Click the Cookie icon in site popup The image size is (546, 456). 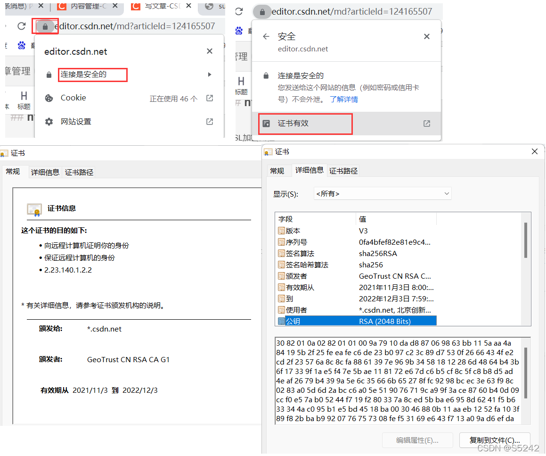pos(49,98)
